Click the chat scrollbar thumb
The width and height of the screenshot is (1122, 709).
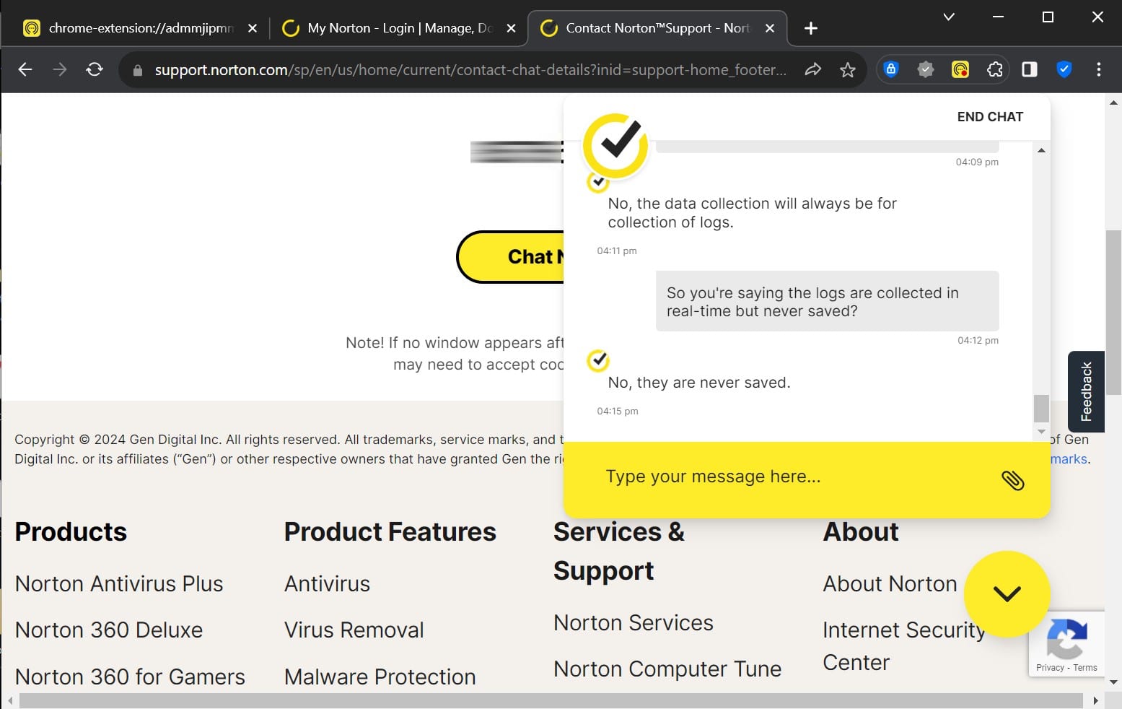[x=1041, y=408]
